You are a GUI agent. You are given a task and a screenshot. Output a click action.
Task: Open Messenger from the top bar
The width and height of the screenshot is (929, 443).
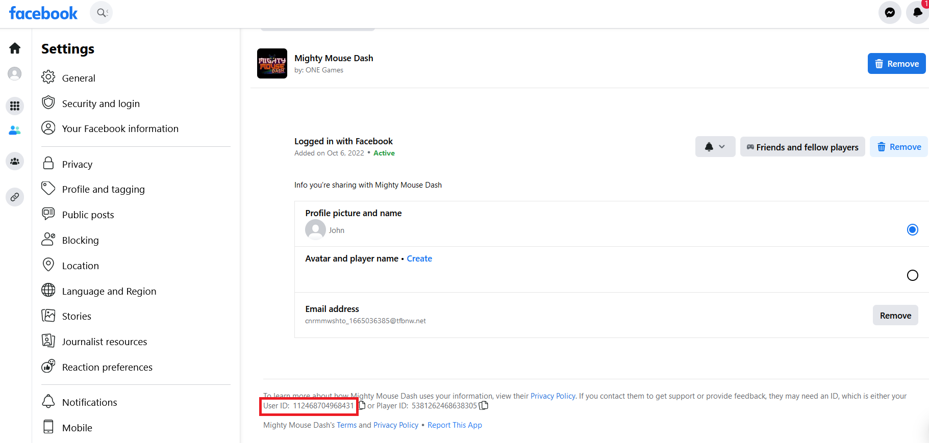[x=889, y=13]
